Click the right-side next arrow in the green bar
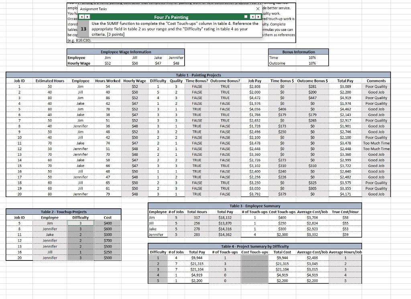The image size is (411, 299). point(258,17)
